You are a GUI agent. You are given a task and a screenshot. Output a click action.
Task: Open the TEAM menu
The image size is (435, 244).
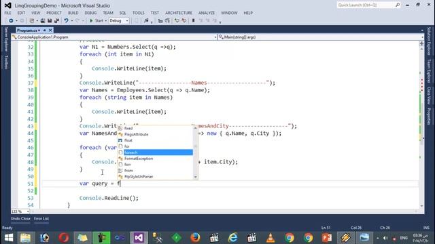click(x=108, y=13)
